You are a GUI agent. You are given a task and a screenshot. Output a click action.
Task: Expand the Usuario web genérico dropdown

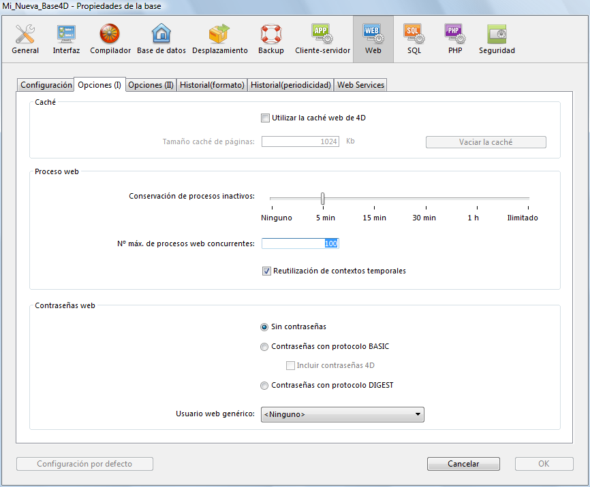pos(342,414)
